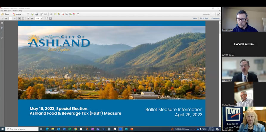Go to the next page arrow
The width and height of the screenshot is (268, 132).
tap(6, 18)
